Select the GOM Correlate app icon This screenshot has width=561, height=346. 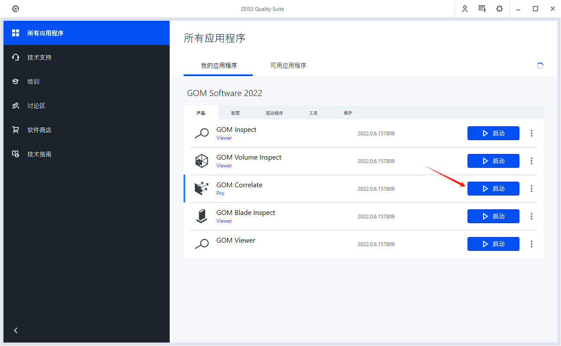click(201, 189)
